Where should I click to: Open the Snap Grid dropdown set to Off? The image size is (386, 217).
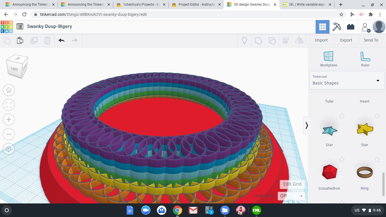coord(291,196)
